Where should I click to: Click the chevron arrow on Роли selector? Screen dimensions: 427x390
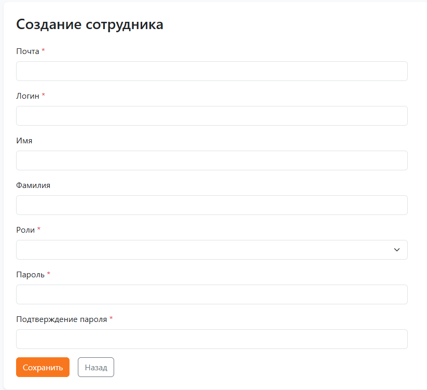point(397,250)
